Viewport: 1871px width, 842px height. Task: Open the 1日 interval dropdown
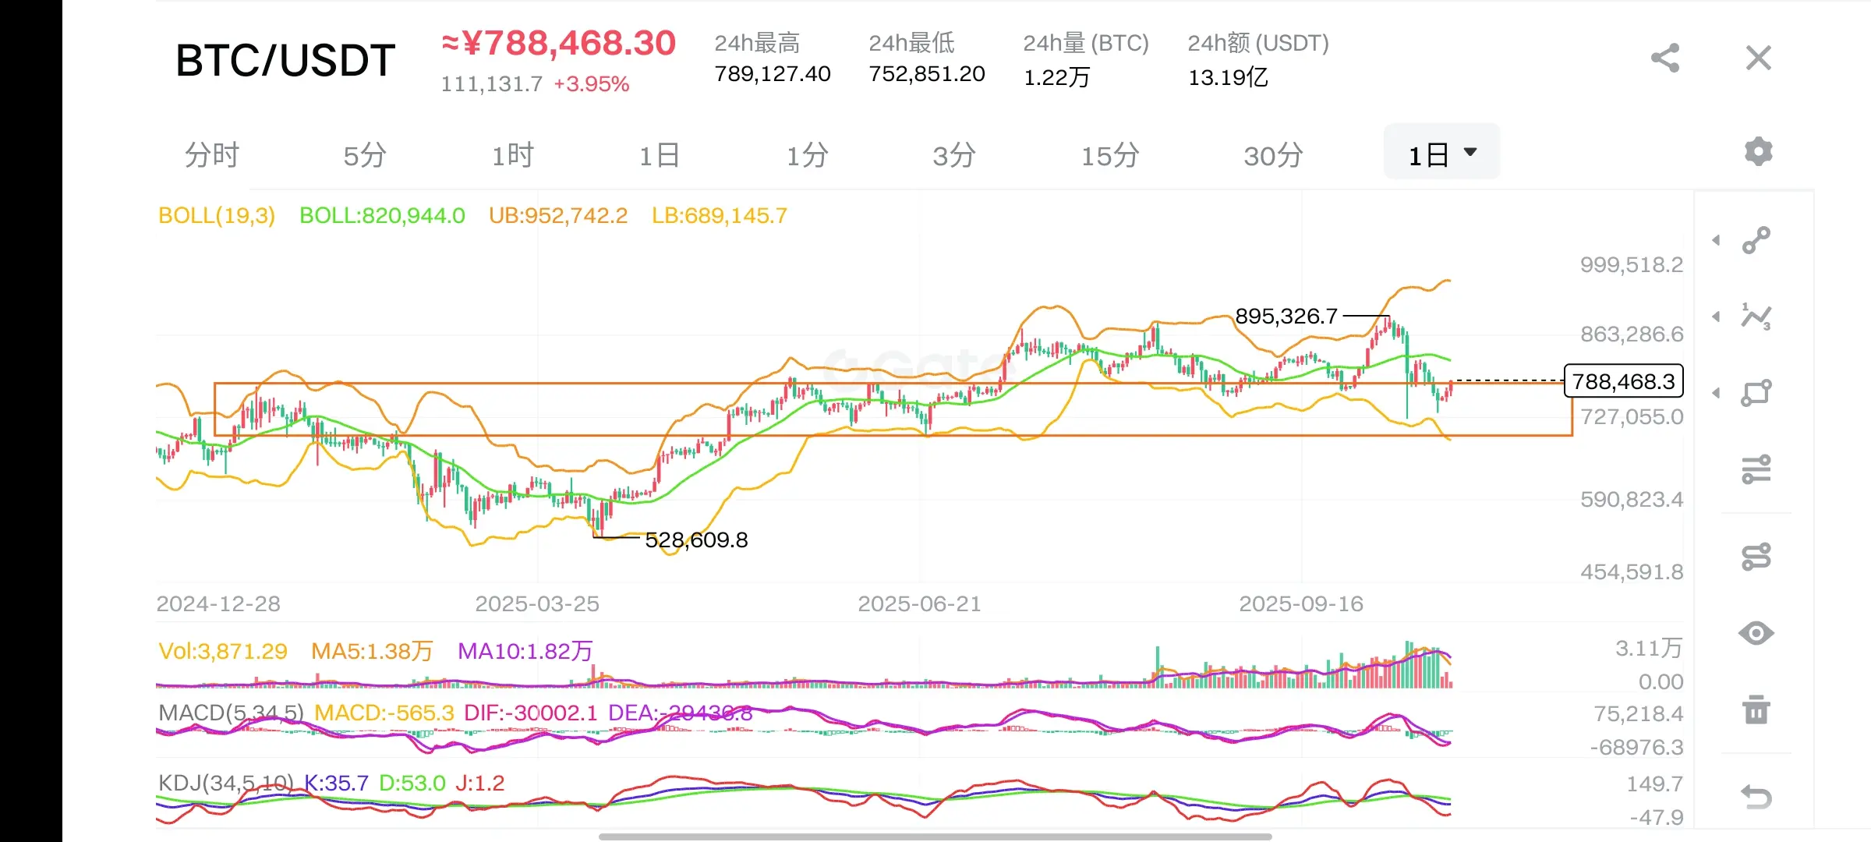(1441, 154)
